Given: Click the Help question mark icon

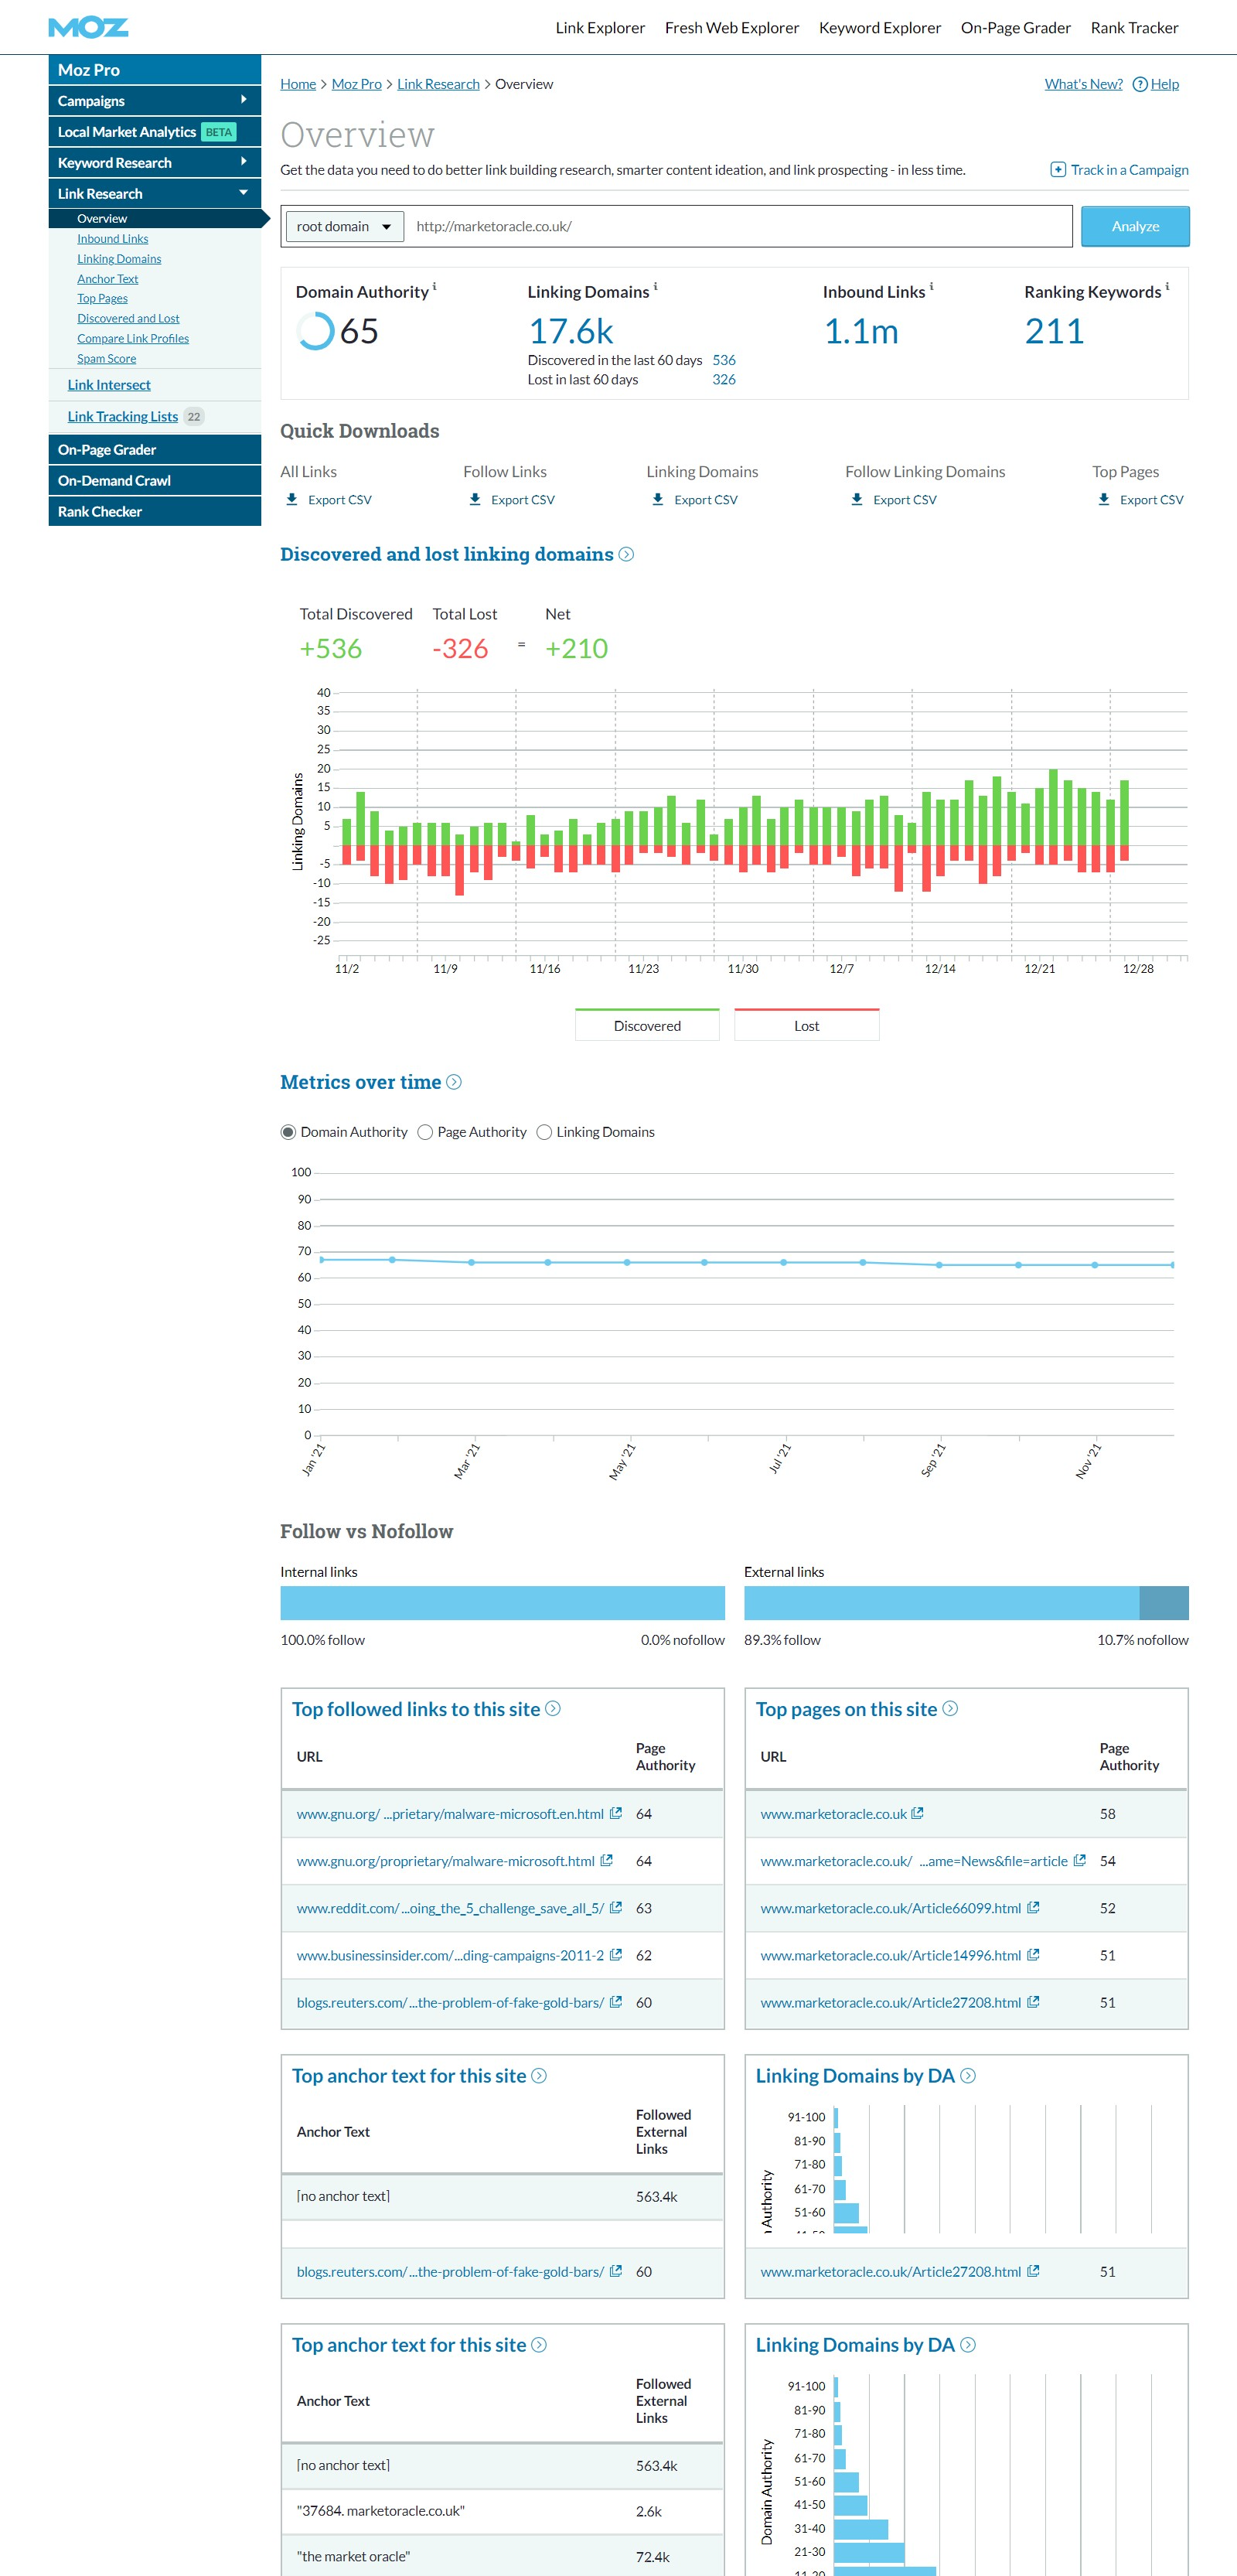Looking at the screenshot, I should [1139, 84].
